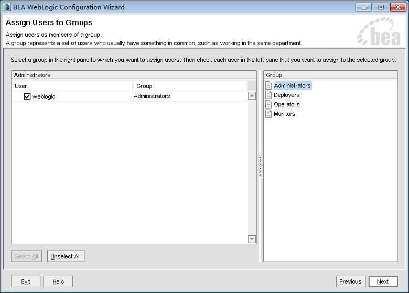Uncheck the weblogic user checkbox

(x=27, y=96)
